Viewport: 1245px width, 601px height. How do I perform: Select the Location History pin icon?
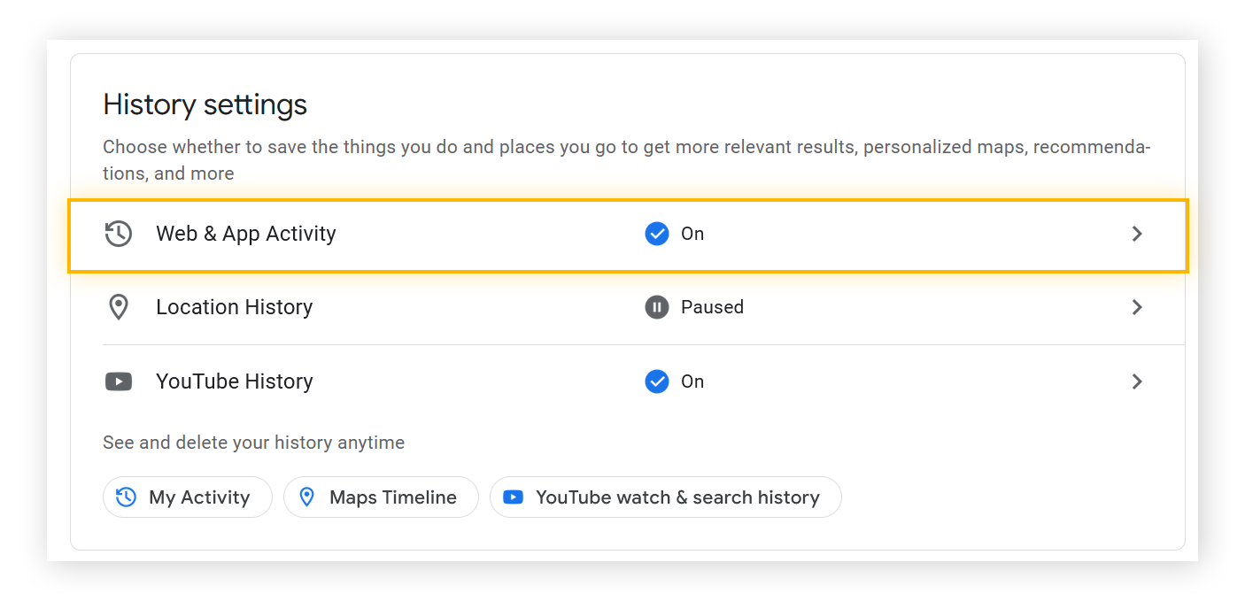coord(118,307)
